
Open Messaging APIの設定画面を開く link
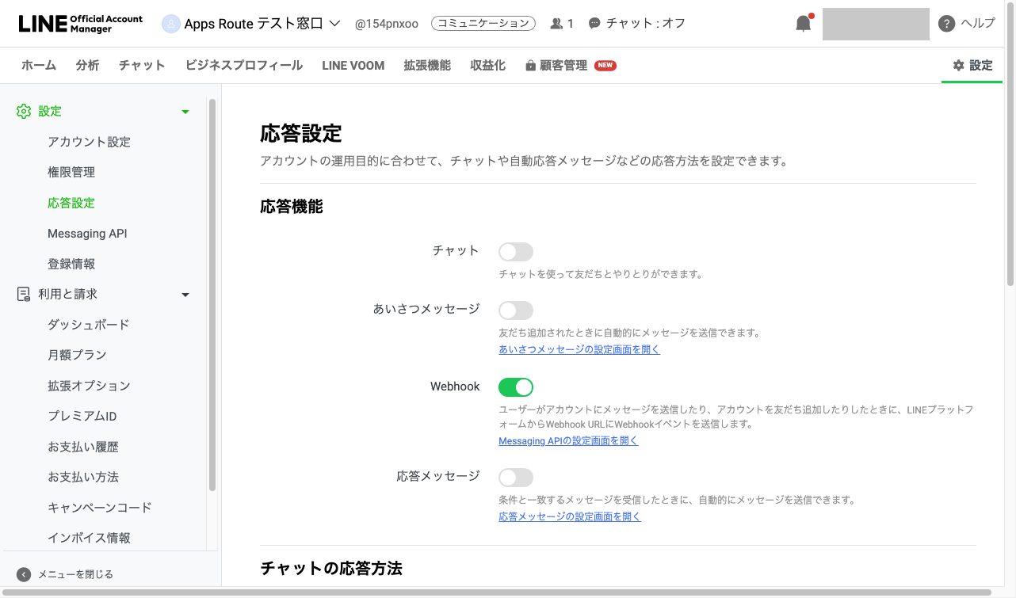568,441
